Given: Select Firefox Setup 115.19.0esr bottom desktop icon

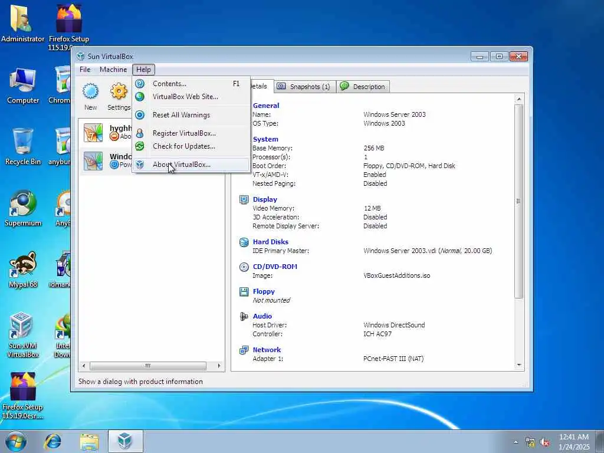Looking at the screenshot, I should (22, 396).
